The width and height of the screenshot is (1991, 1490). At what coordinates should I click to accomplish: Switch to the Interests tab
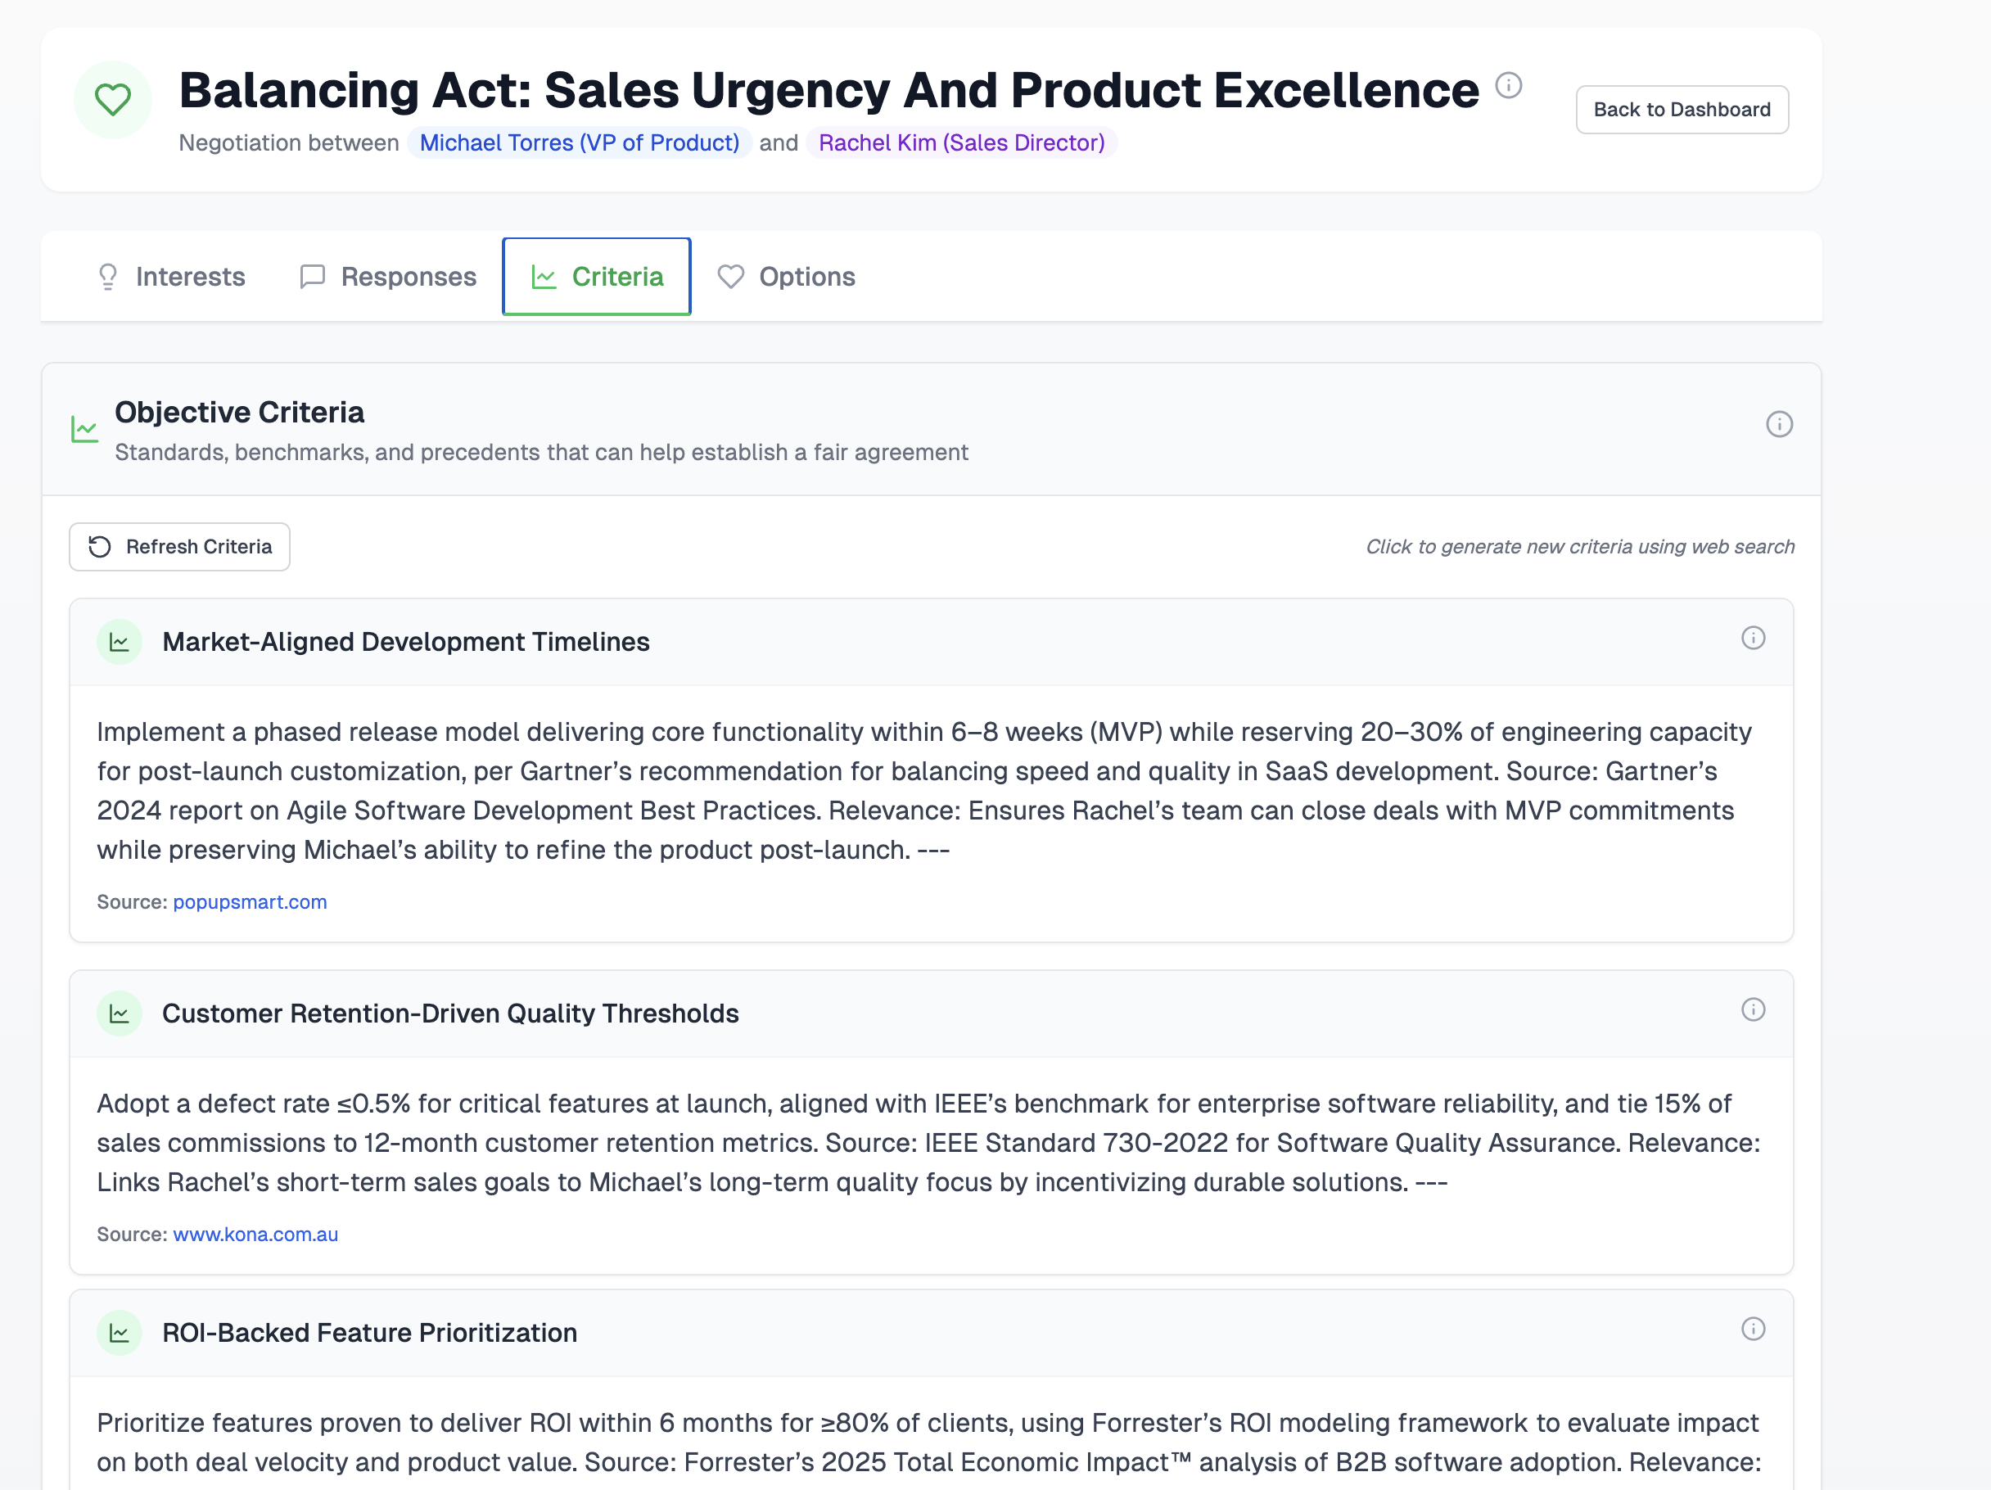pos(171,277)
